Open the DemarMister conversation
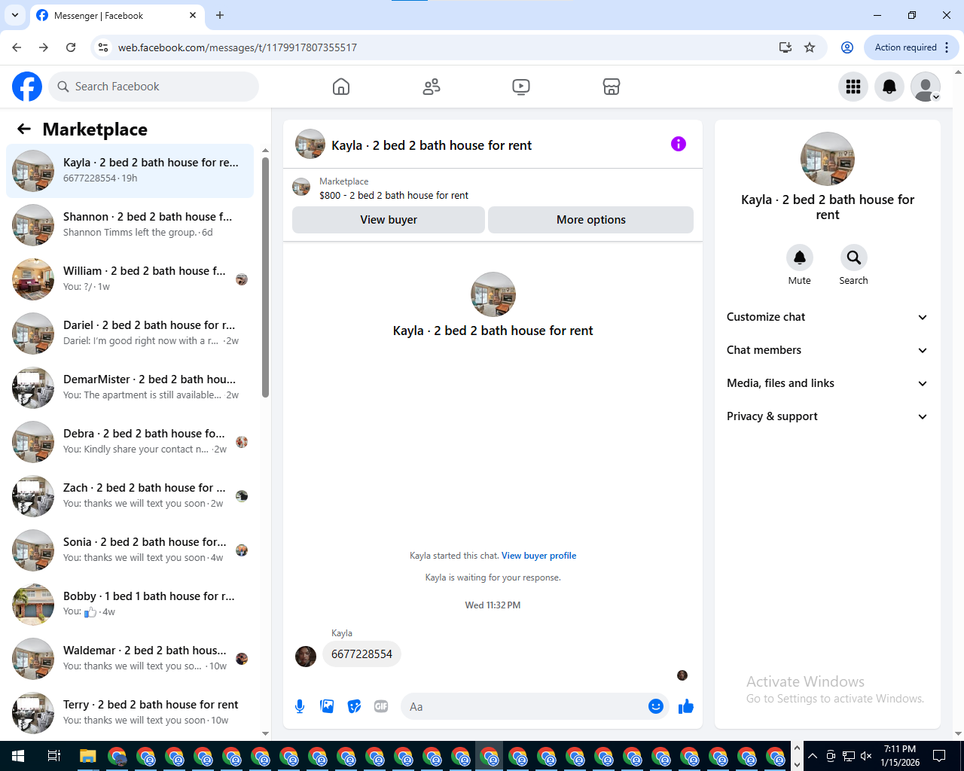 (130, 388)
